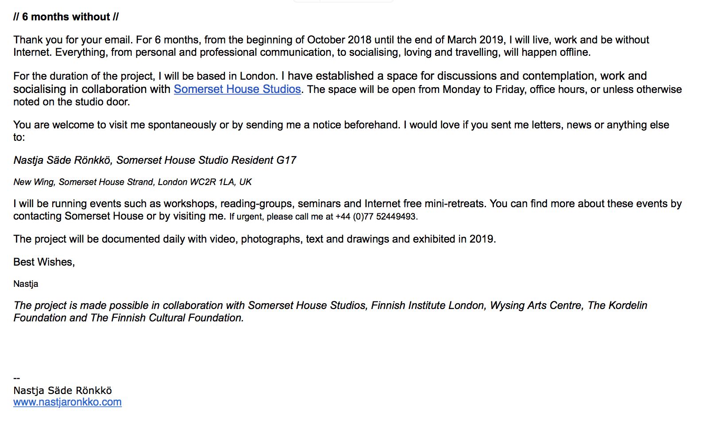Click the 'Thank you for your email' sentence

click(73, 40)
